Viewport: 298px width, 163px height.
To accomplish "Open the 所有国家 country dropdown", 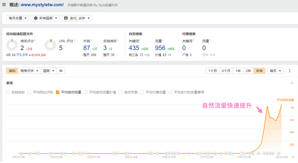I will click(45, 18).
